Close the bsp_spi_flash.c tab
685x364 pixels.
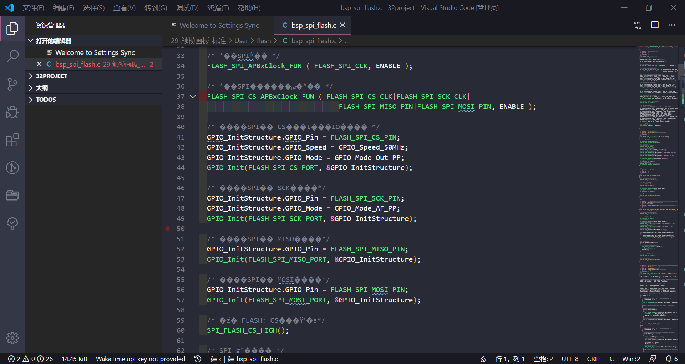point(342,25)
